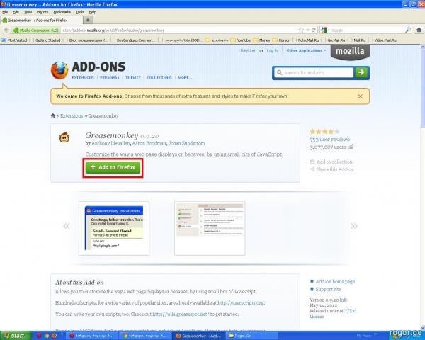
Task: Click the star rating for Greasemonkey
Action: coord(324,132)
